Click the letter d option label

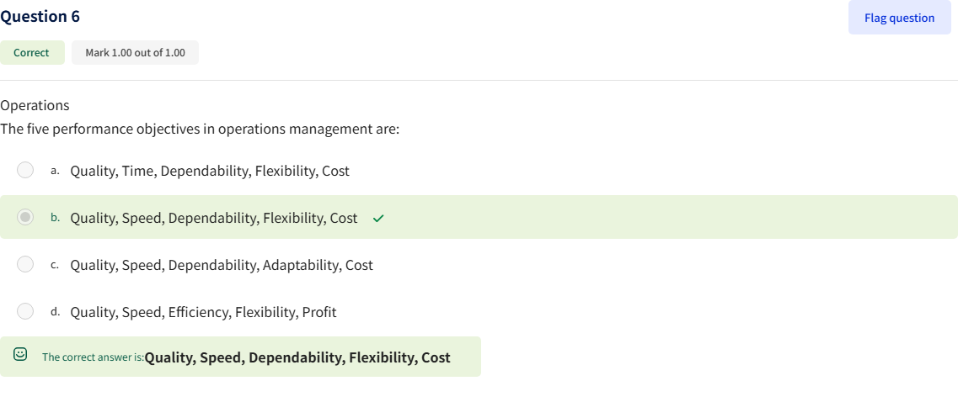54,312
